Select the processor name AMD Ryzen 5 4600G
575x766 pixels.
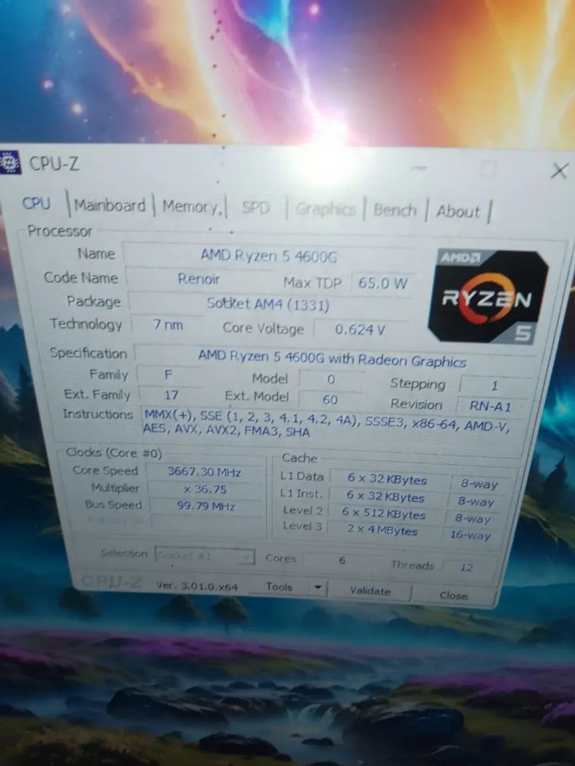coord(270,256)
